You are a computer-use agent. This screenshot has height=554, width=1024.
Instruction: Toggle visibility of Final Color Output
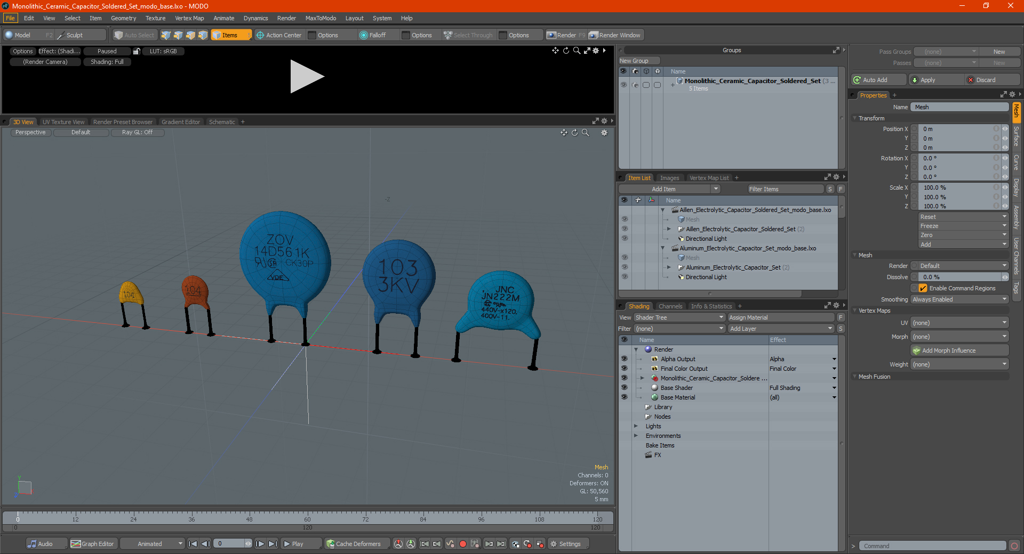624,369
